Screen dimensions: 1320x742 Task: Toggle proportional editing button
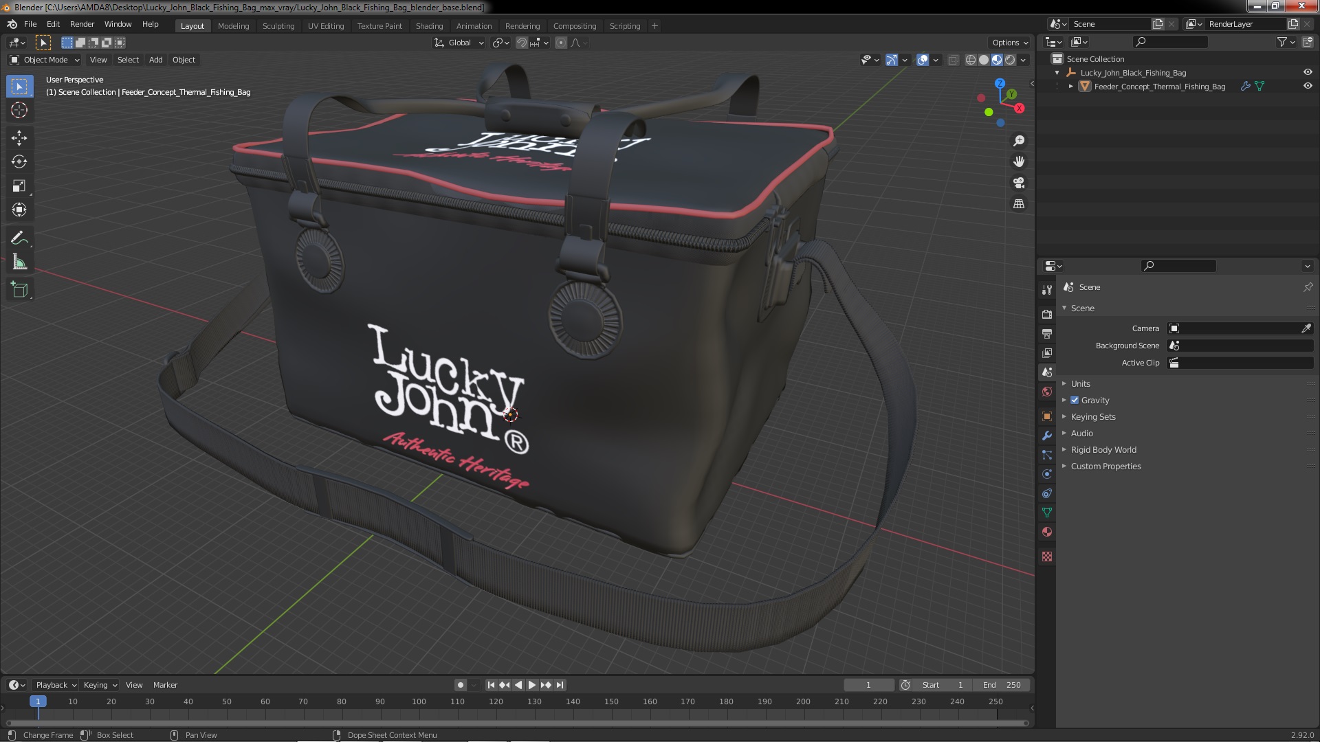[561, 43]
